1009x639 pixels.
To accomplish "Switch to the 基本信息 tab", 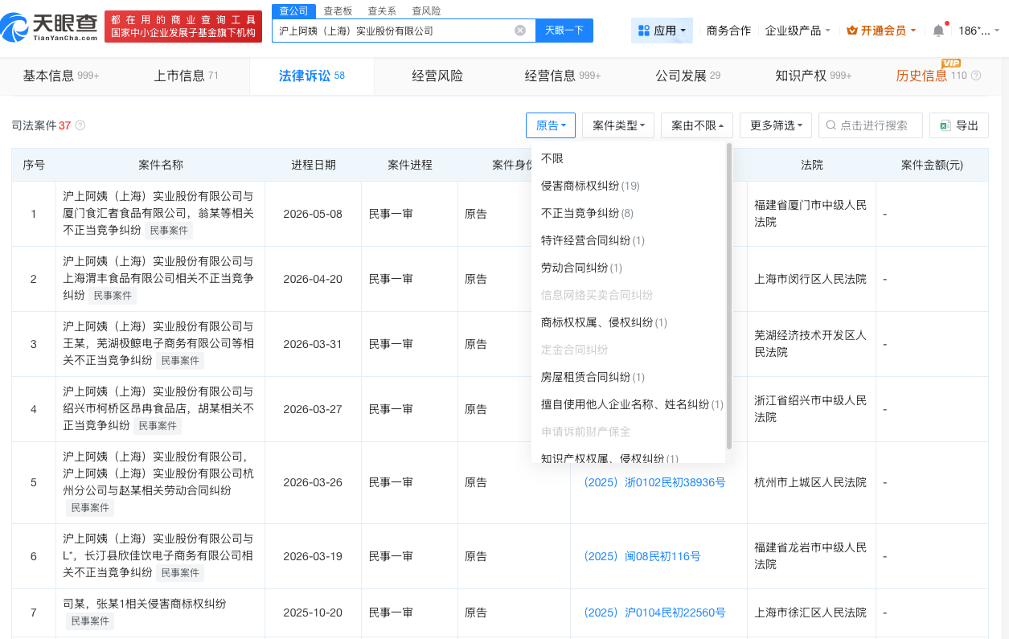I will click(60, 76).
